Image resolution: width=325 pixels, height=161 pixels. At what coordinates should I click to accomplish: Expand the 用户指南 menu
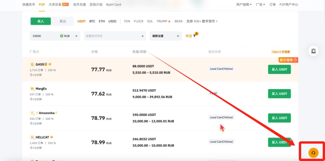pos(244,4)
